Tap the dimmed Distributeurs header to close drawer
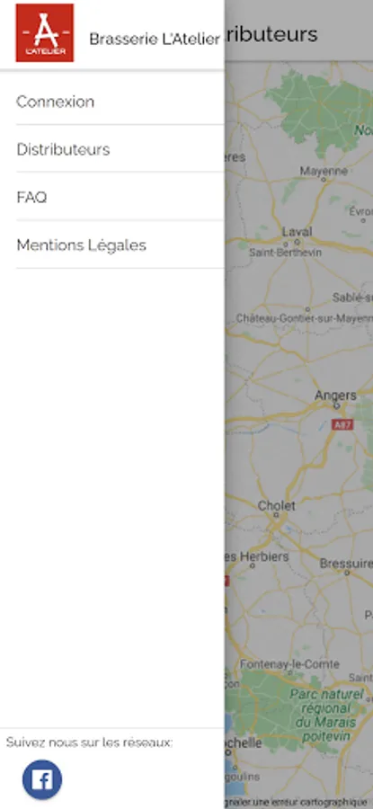This screenshot has width=373, height=809. 298,34
